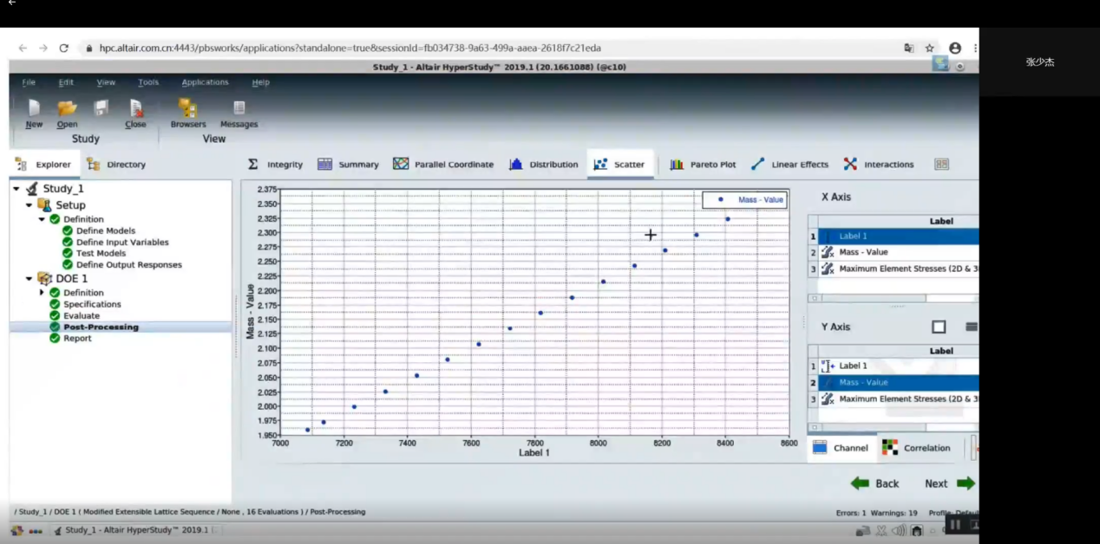Click the browser translate page icon

point(909,49)
